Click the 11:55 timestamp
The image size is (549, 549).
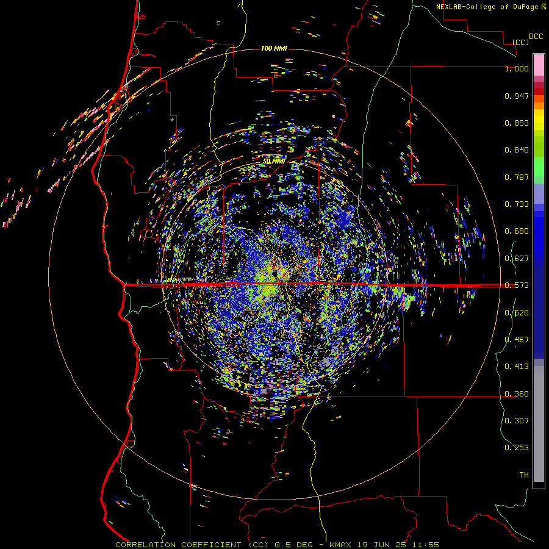[425, 545]
